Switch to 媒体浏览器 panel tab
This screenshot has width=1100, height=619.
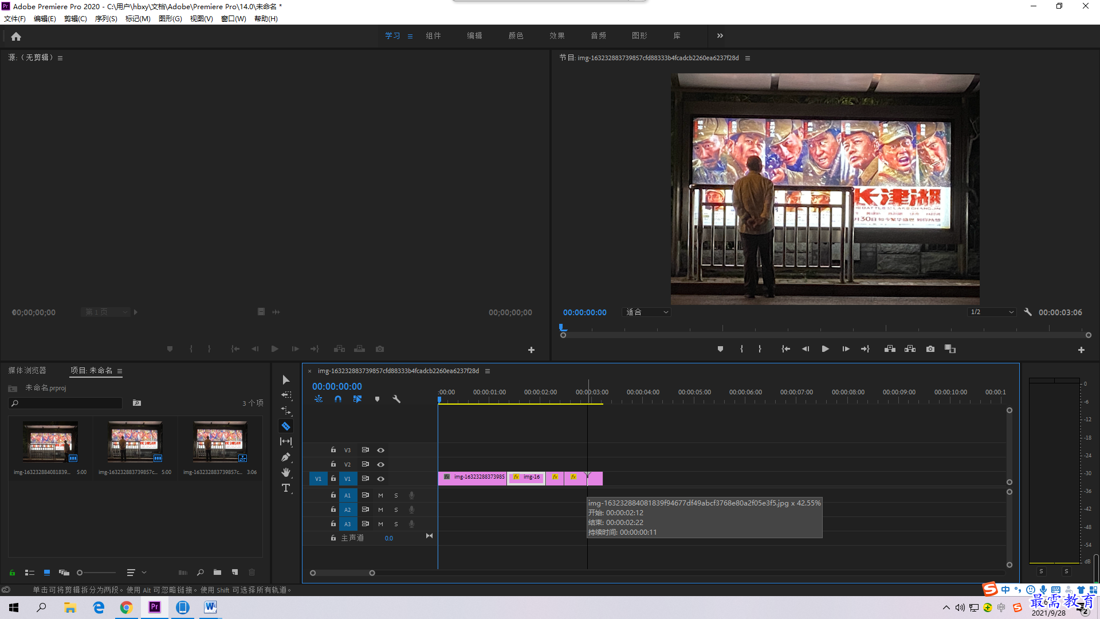[27, 371]
